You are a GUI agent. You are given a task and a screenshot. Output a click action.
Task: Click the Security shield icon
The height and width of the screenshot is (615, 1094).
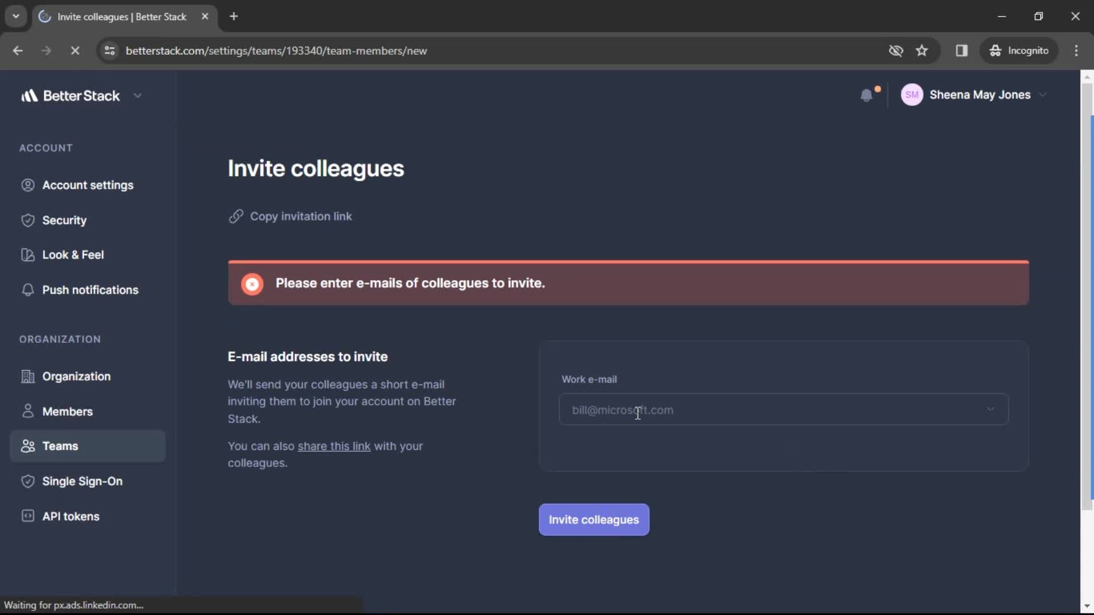click(x=27, y=220)
